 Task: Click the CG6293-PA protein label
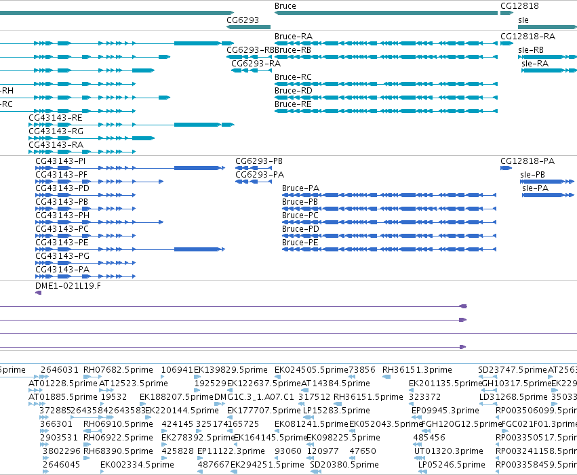click(x=260, y=175)
